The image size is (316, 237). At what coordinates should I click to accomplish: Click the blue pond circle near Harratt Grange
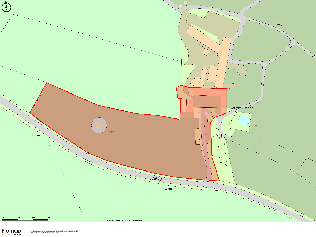click(244, 120)
